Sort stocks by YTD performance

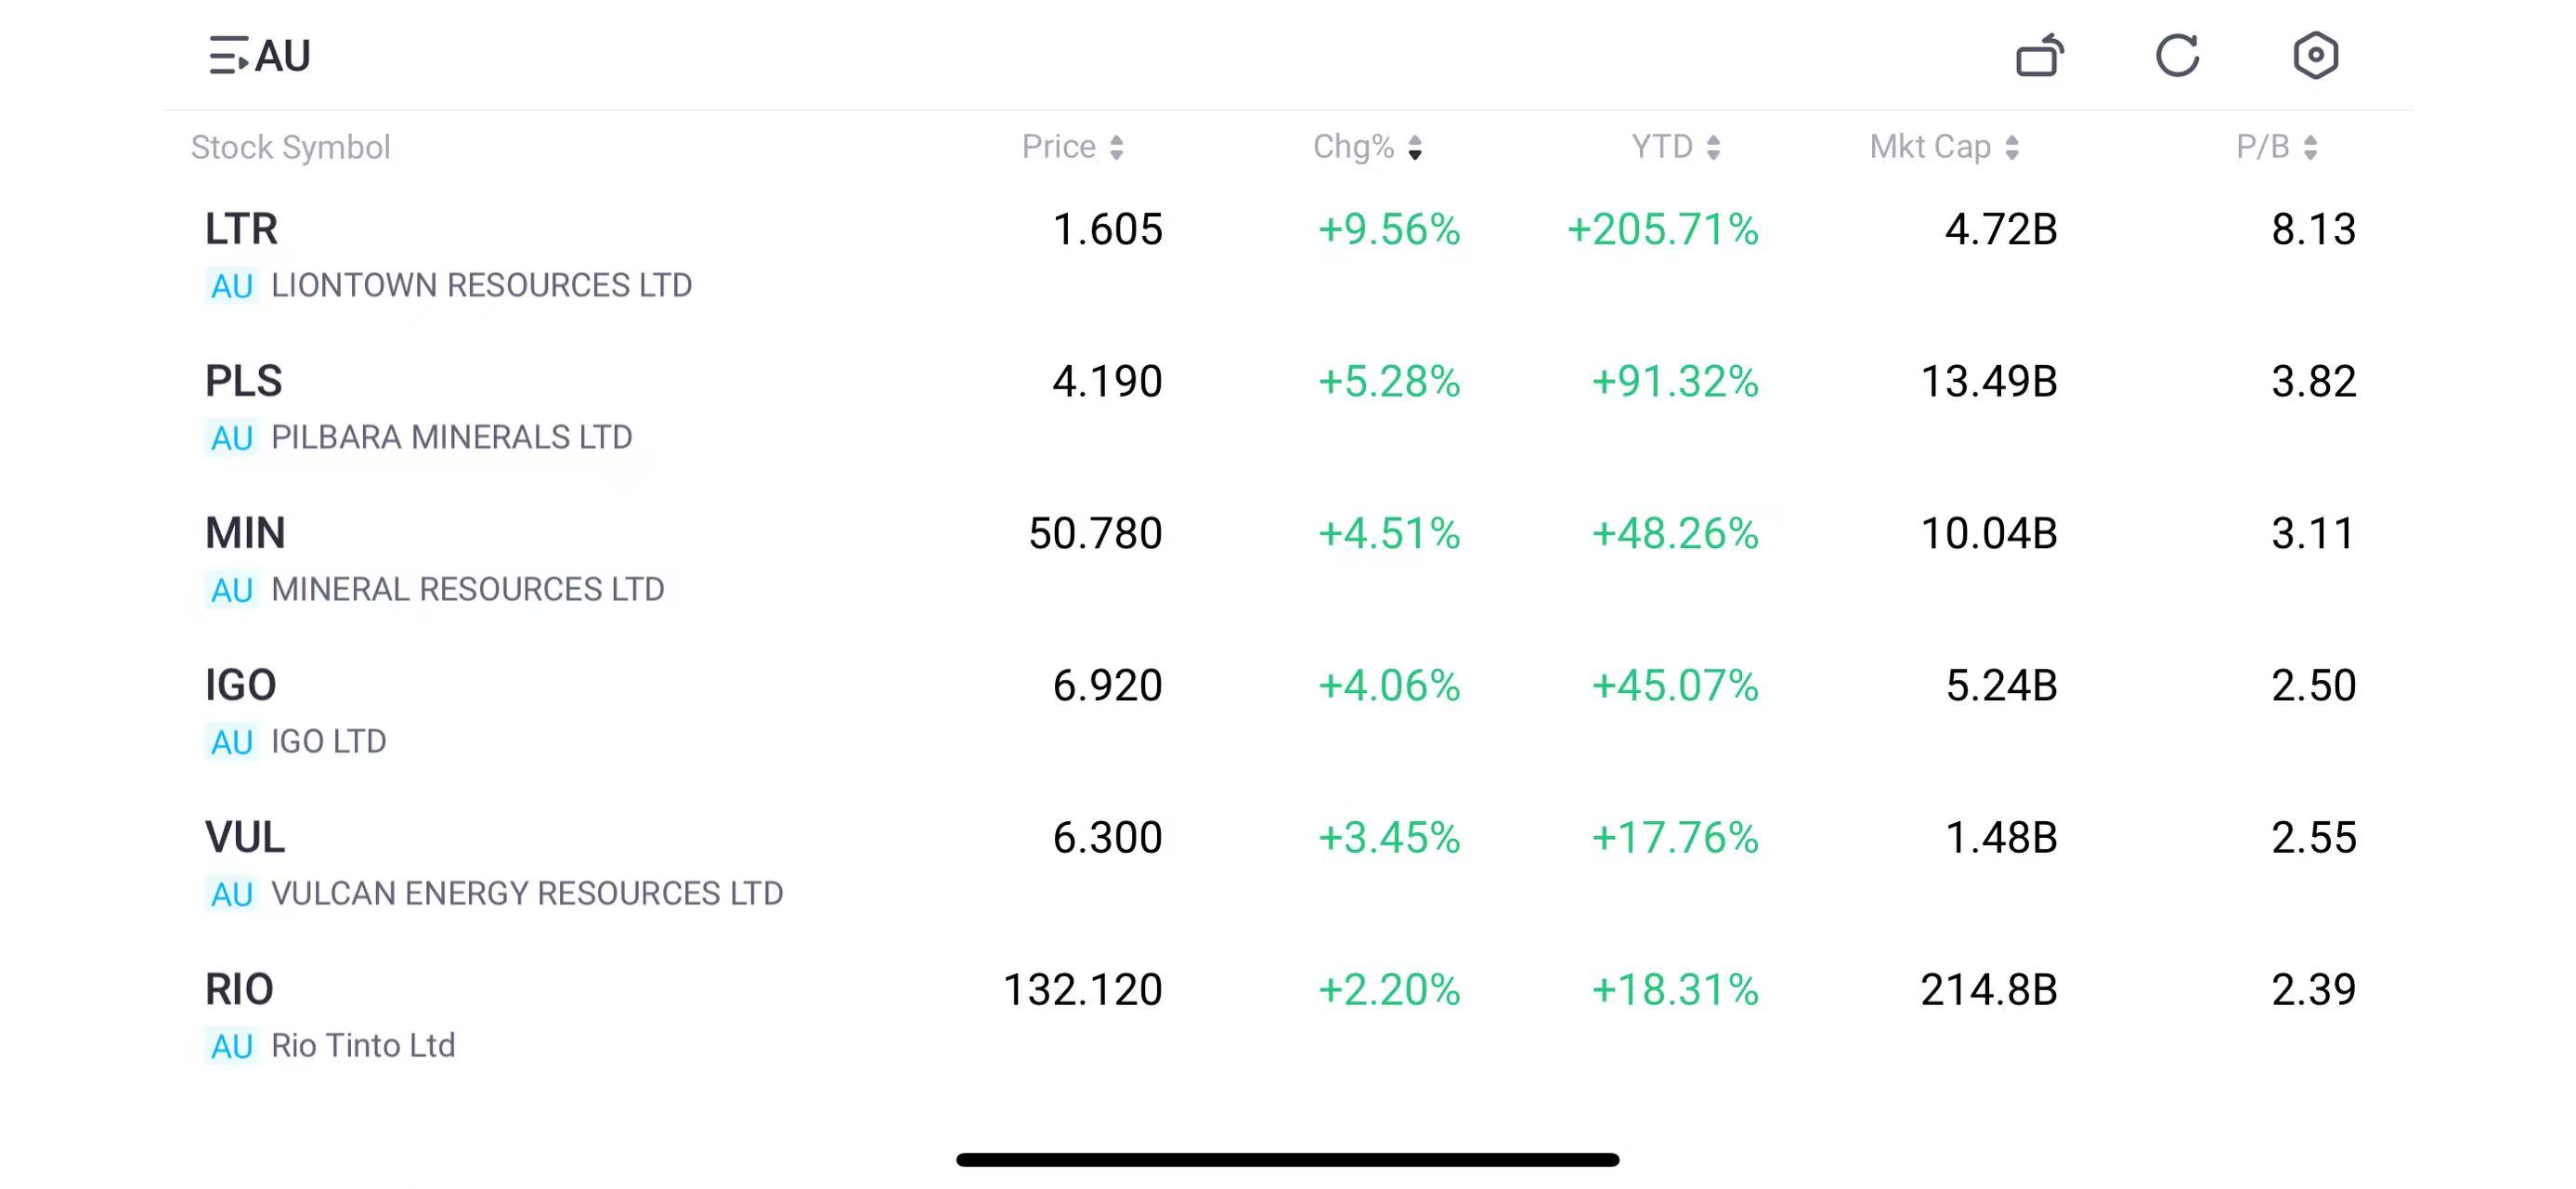1675,147
